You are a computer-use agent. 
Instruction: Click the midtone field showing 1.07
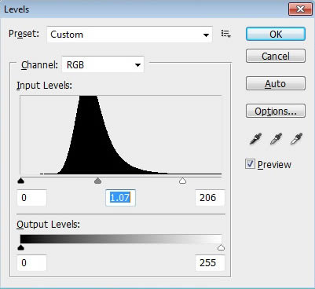(x=120, y=198)
